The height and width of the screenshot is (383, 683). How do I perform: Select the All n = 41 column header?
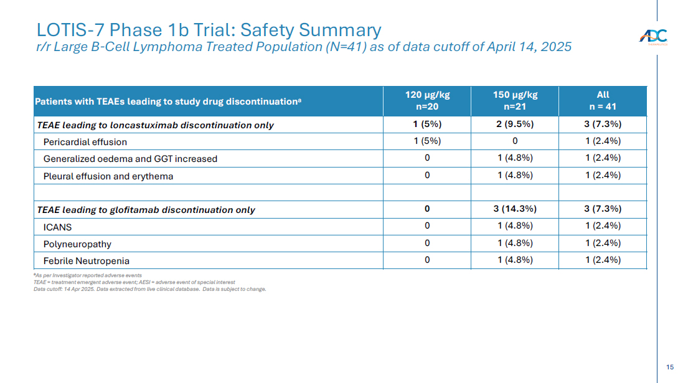click(x=603, y=101)
